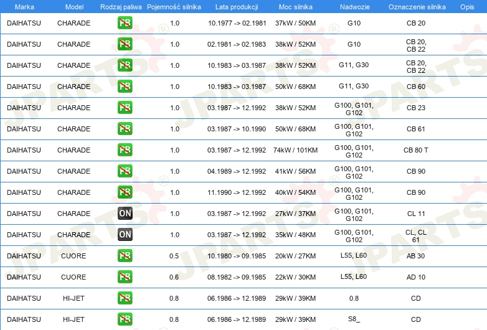This screenshot has width=487, height=330.
Task: Click the petrol fuel icon in the CB 61 row
Action: (125, 128)
